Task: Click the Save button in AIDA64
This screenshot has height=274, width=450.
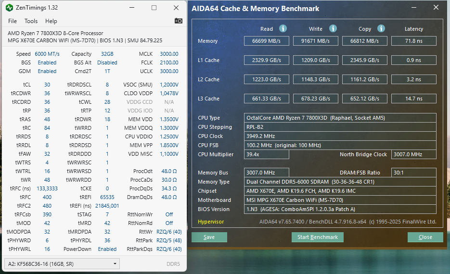Action: coord(209,237)
